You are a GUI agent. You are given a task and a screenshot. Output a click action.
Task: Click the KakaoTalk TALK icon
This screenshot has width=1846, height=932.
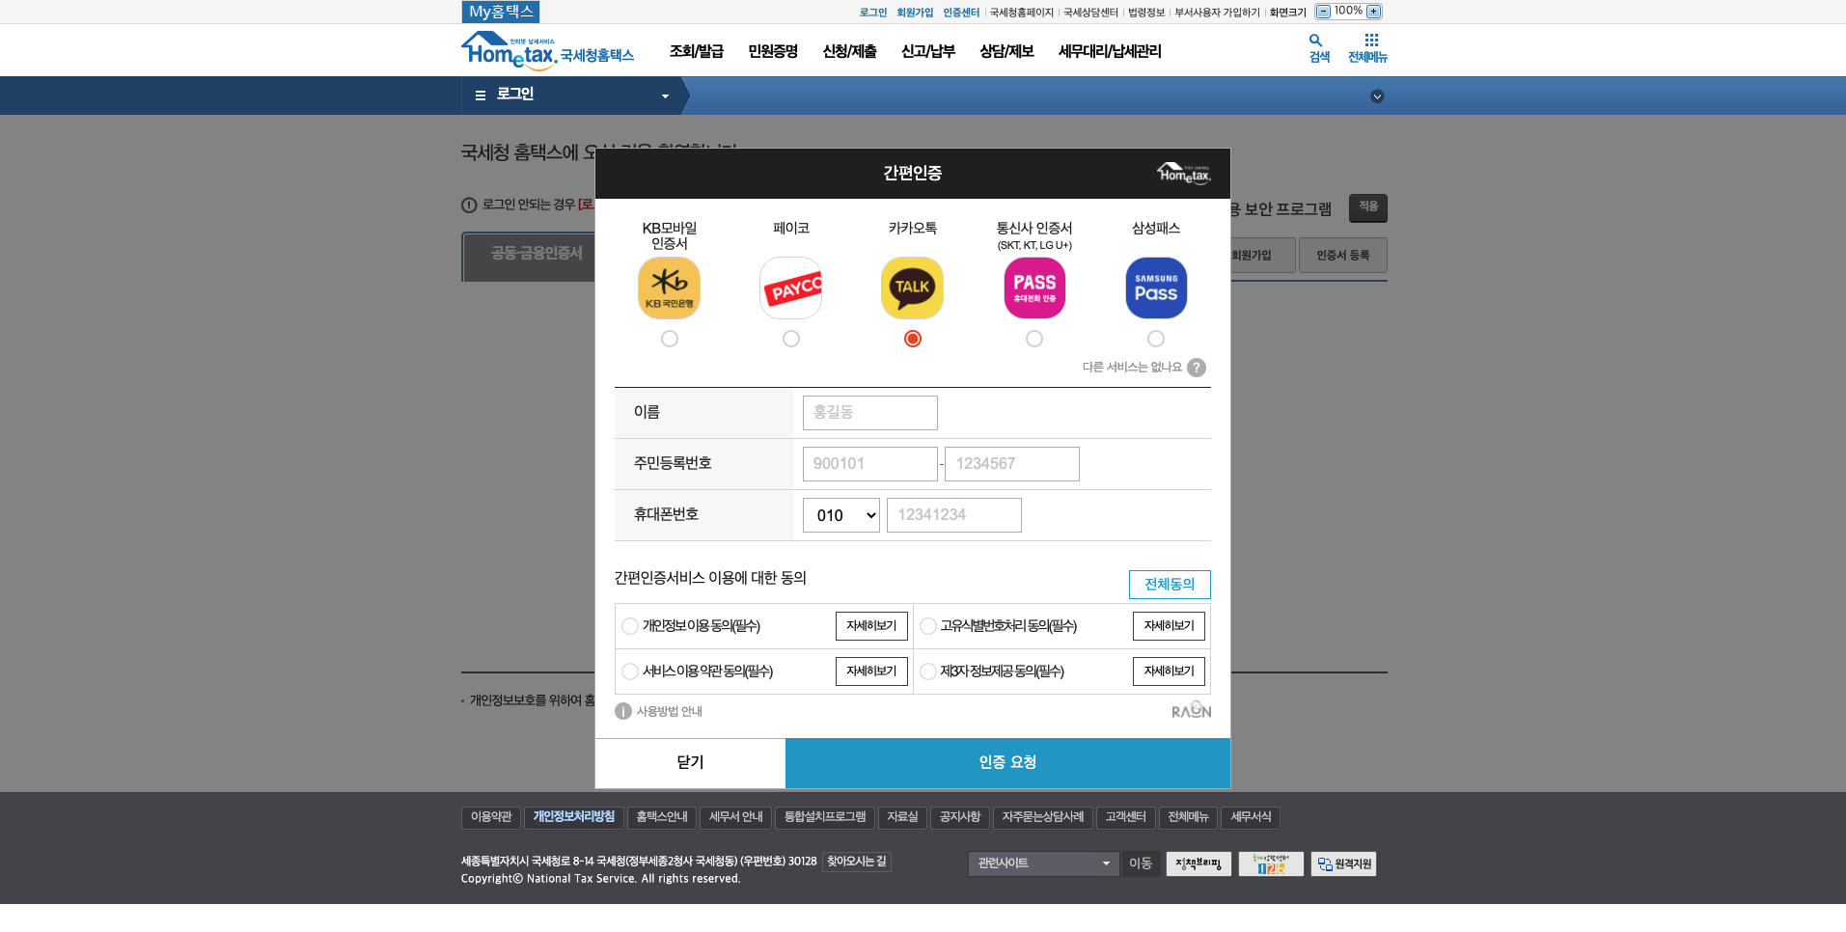[x=913, y=288]
